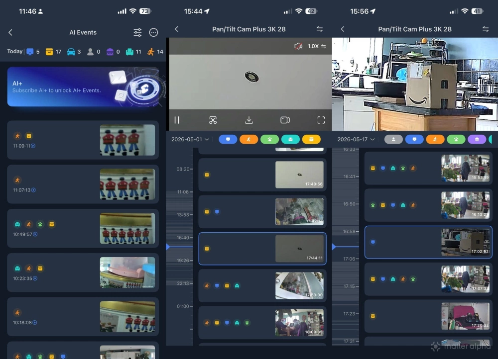Jump to 16:50 on the right timeline
The width and height of the screenshot is (498, 359).
click(349, 204)
